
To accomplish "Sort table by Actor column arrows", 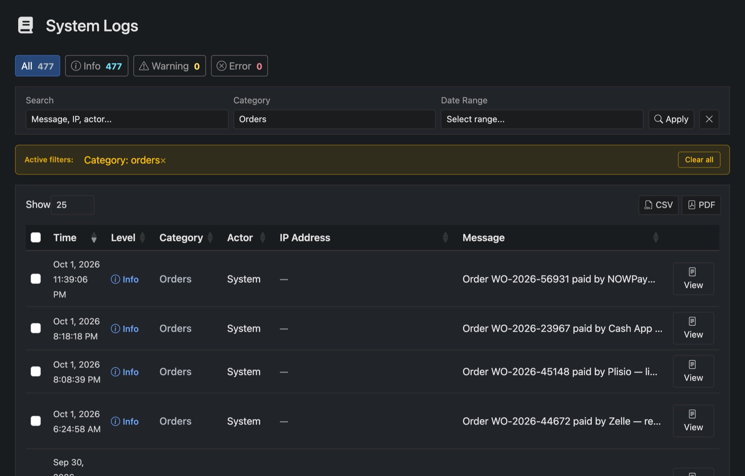I will pos(262,237).
